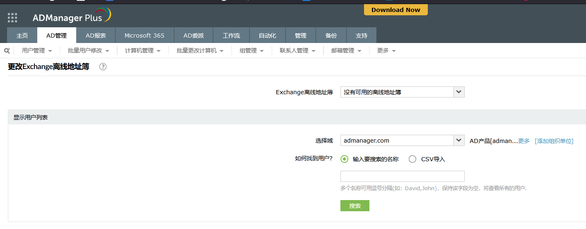Select the AD管理 tab

[57, 36]
